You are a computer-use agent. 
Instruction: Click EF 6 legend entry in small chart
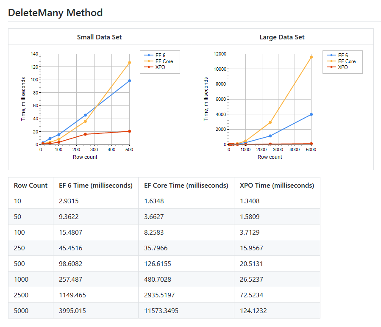tap(155, 55)
